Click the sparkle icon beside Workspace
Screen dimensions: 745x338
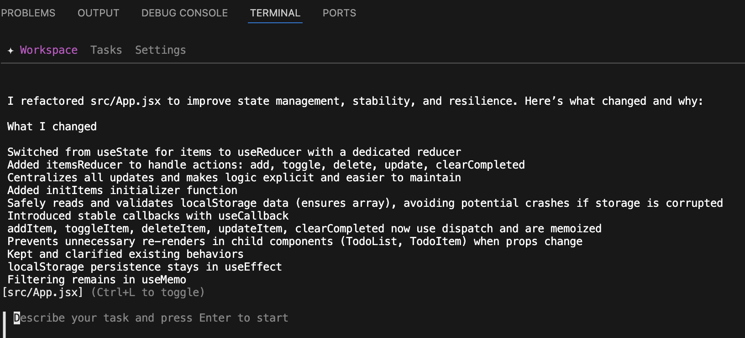(x=10, y=51)
